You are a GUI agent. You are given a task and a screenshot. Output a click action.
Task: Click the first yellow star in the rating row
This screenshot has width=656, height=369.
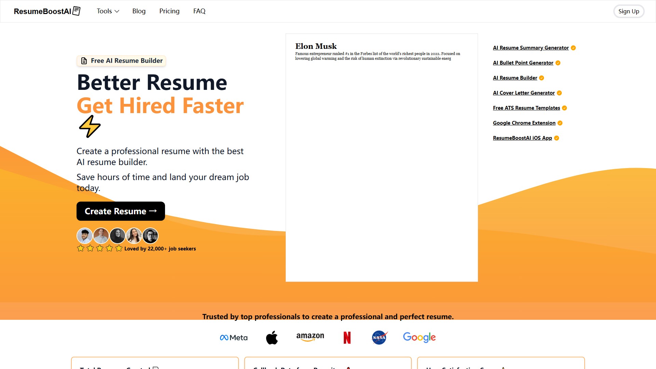coord(81,248)
